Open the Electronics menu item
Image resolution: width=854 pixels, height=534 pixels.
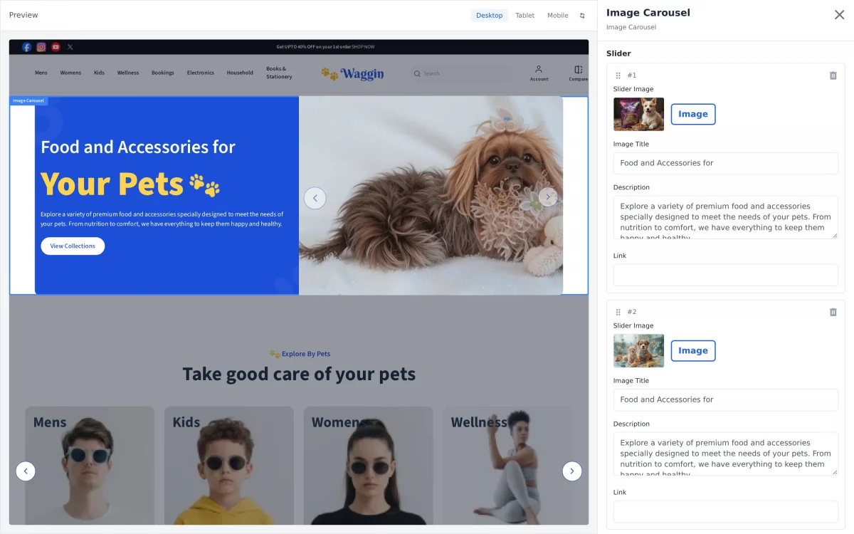point(201,73)
